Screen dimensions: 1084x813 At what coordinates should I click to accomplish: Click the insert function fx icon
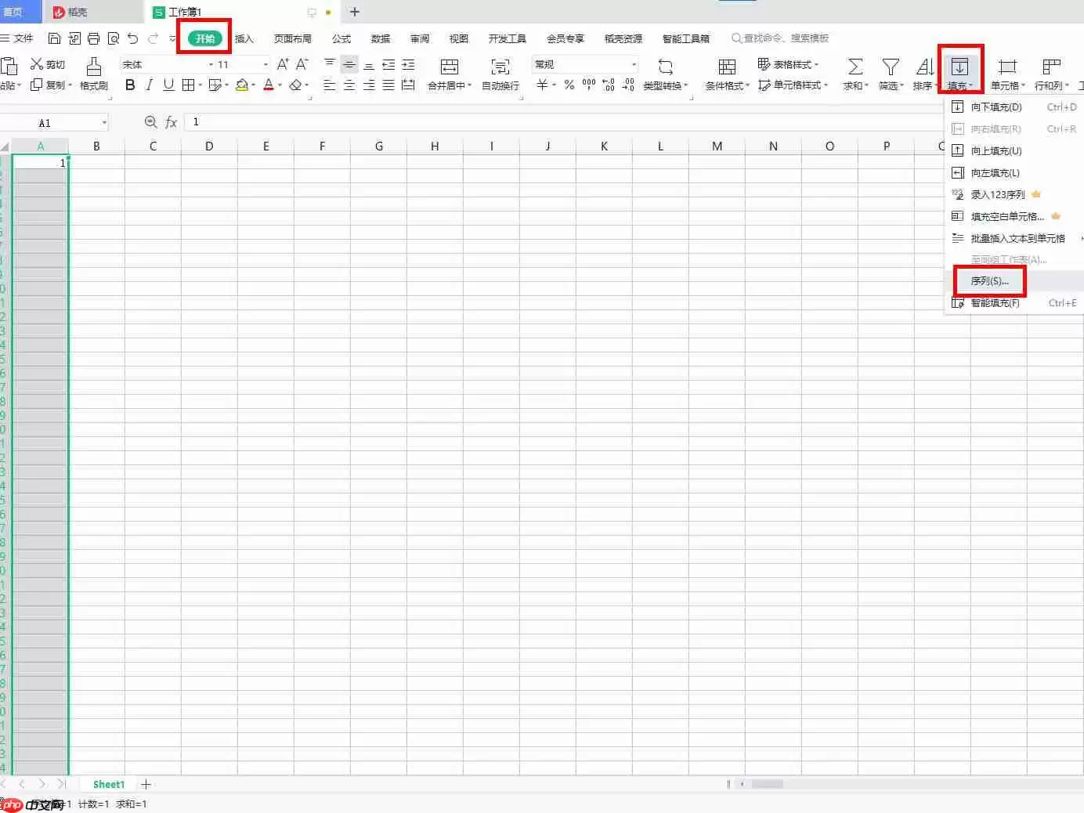(x=171, y=122)
